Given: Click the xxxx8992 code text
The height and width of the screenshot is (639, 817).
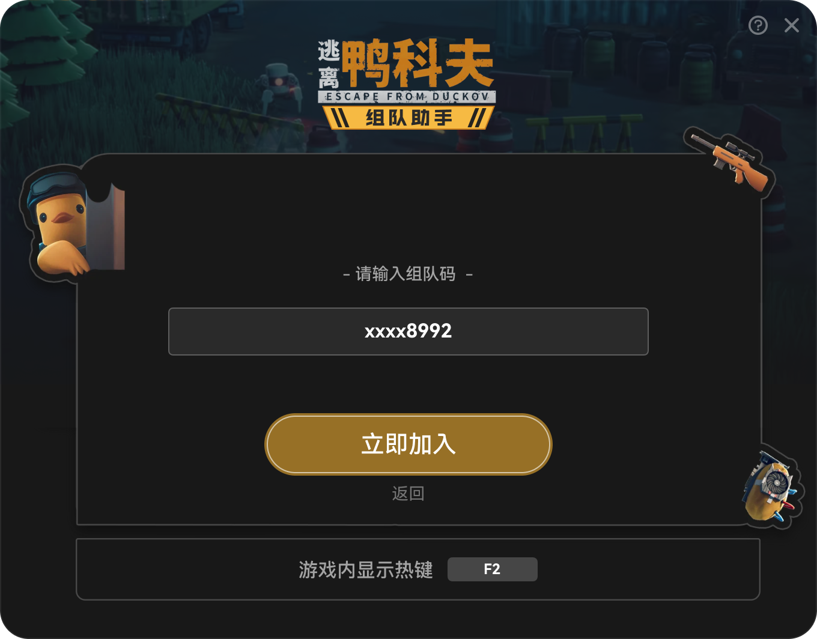Looking at the screenshot, I should pos(408,331).
